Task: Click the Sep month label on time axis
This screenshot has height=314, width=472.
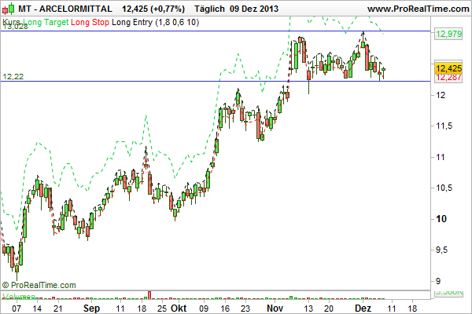Action: 91,309
